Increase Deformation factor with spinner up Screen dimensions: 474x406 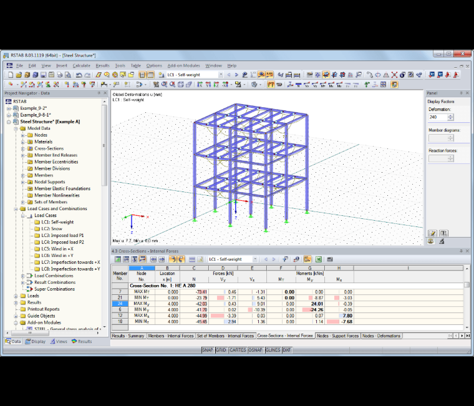point(451,115)
